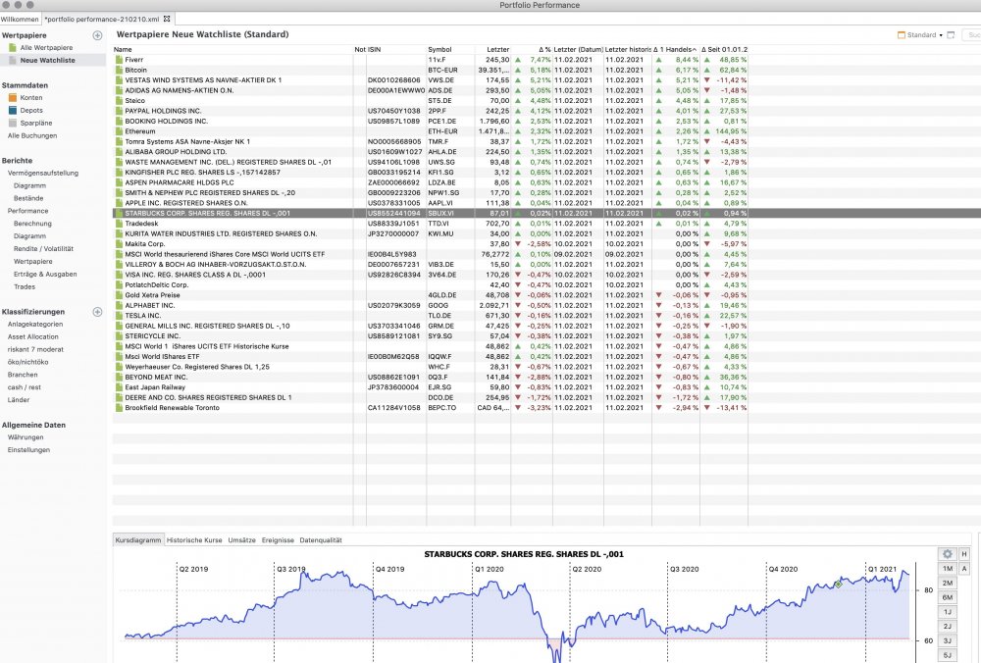Open the Willkommen tab
Viewport: 981px width, 663px height.
pyautogui.click(x=20, y=19)
